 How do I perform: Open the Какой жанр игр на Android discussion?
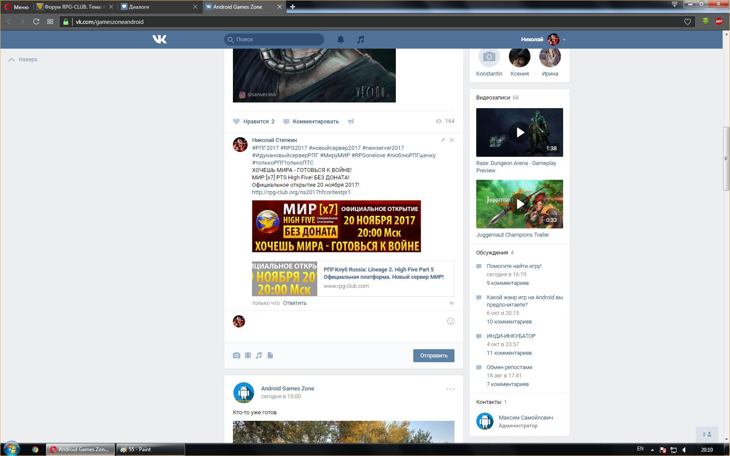pyautogui.click(x=524, y=301)
